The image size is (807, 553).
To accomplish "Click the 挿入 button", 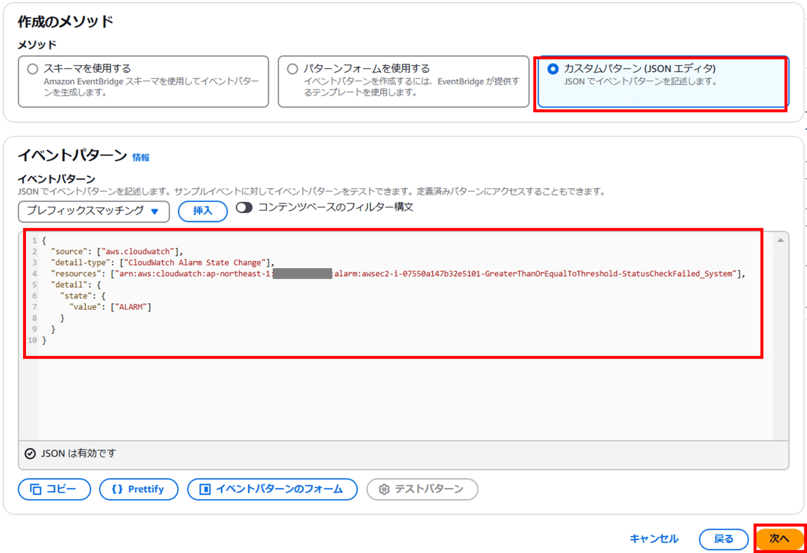I will click(x=203, y=211).
